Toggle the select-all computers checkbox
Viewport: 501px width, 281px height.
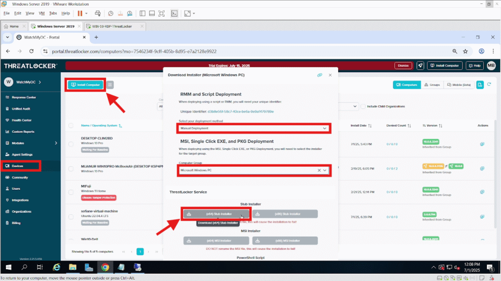[71, 125]
